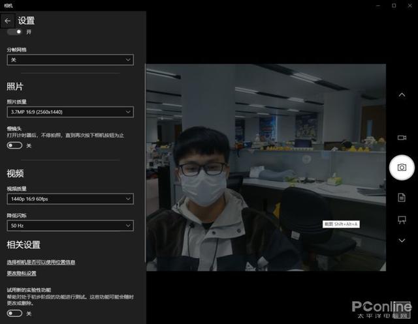Open the 视频质量 1440p 60fps dropdown
Image resolution: width=418 pixels, height=324 pixels.
(x=70, y=199)
